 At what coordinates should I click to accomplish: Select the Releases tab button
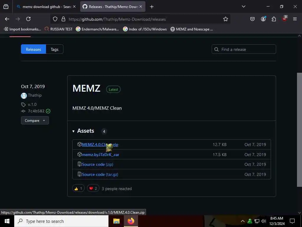point(34,49)
